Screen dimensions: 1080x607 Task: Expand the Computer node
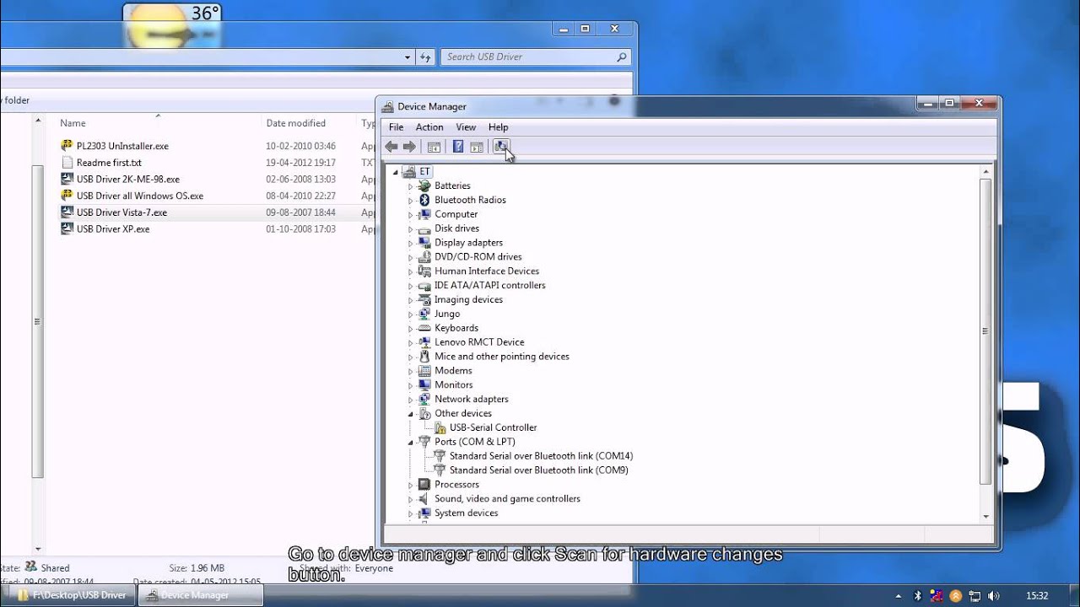(411, 214)
